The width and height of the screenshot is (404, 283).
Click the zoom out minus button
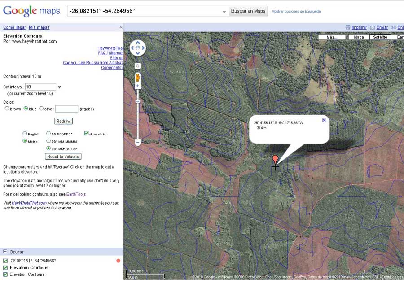click(x=138, y=143)
